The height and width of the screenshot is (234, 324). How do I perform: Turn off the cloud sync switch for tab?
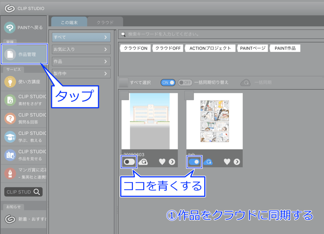(x=194, y=162)
